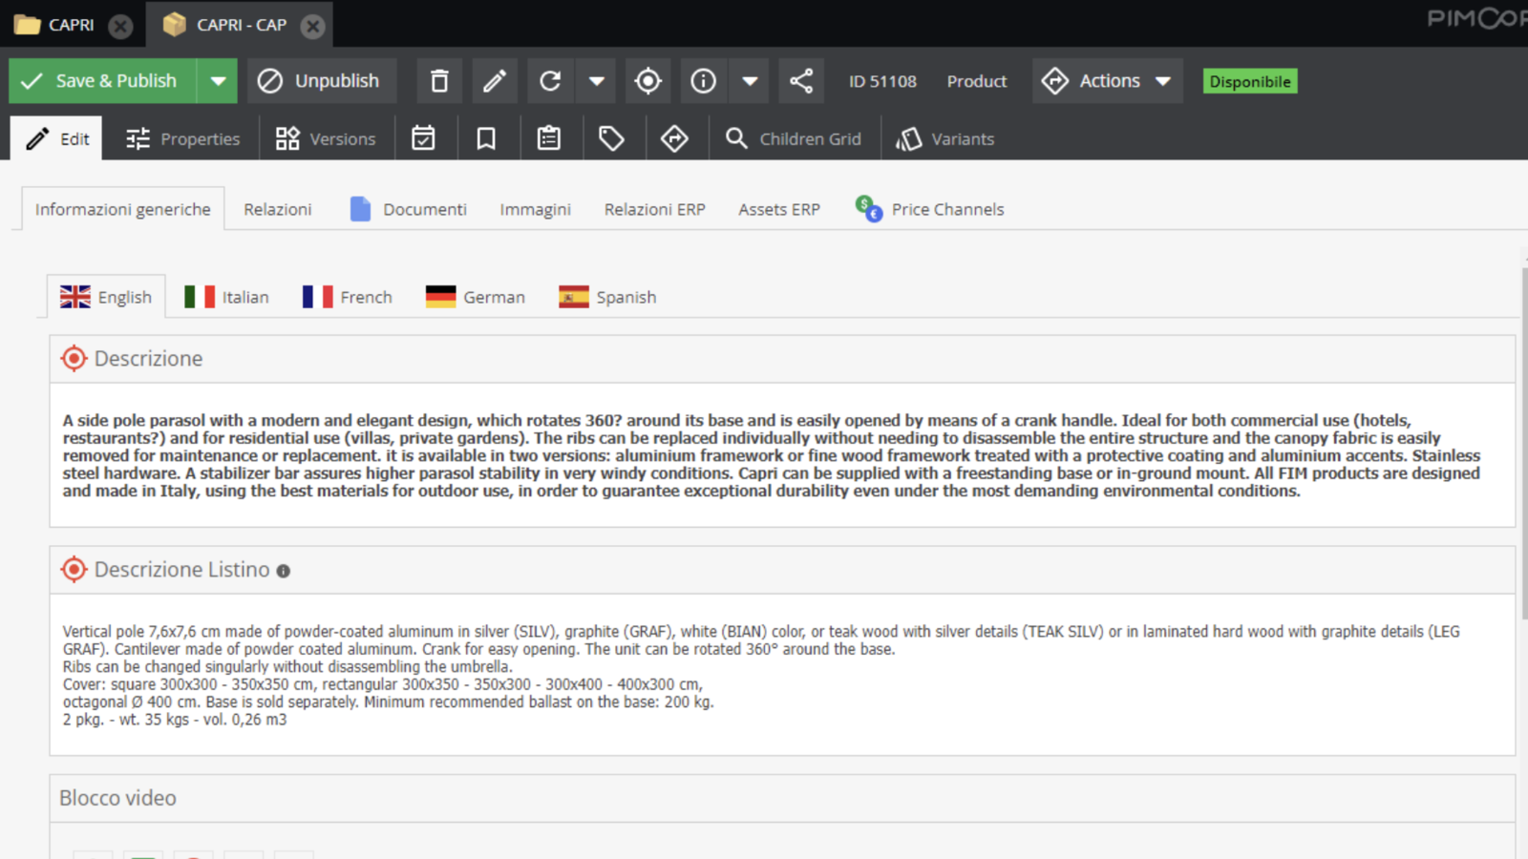Switch to the Immagini tab
Viewport: 1528px width, 859px height.
coord(535,209)
